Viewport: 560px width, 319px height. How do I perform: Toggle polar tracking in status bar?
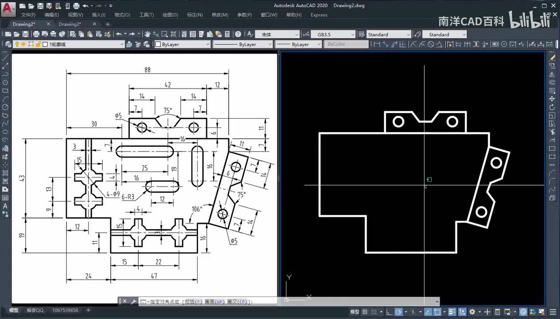click(x=398, y=312)
